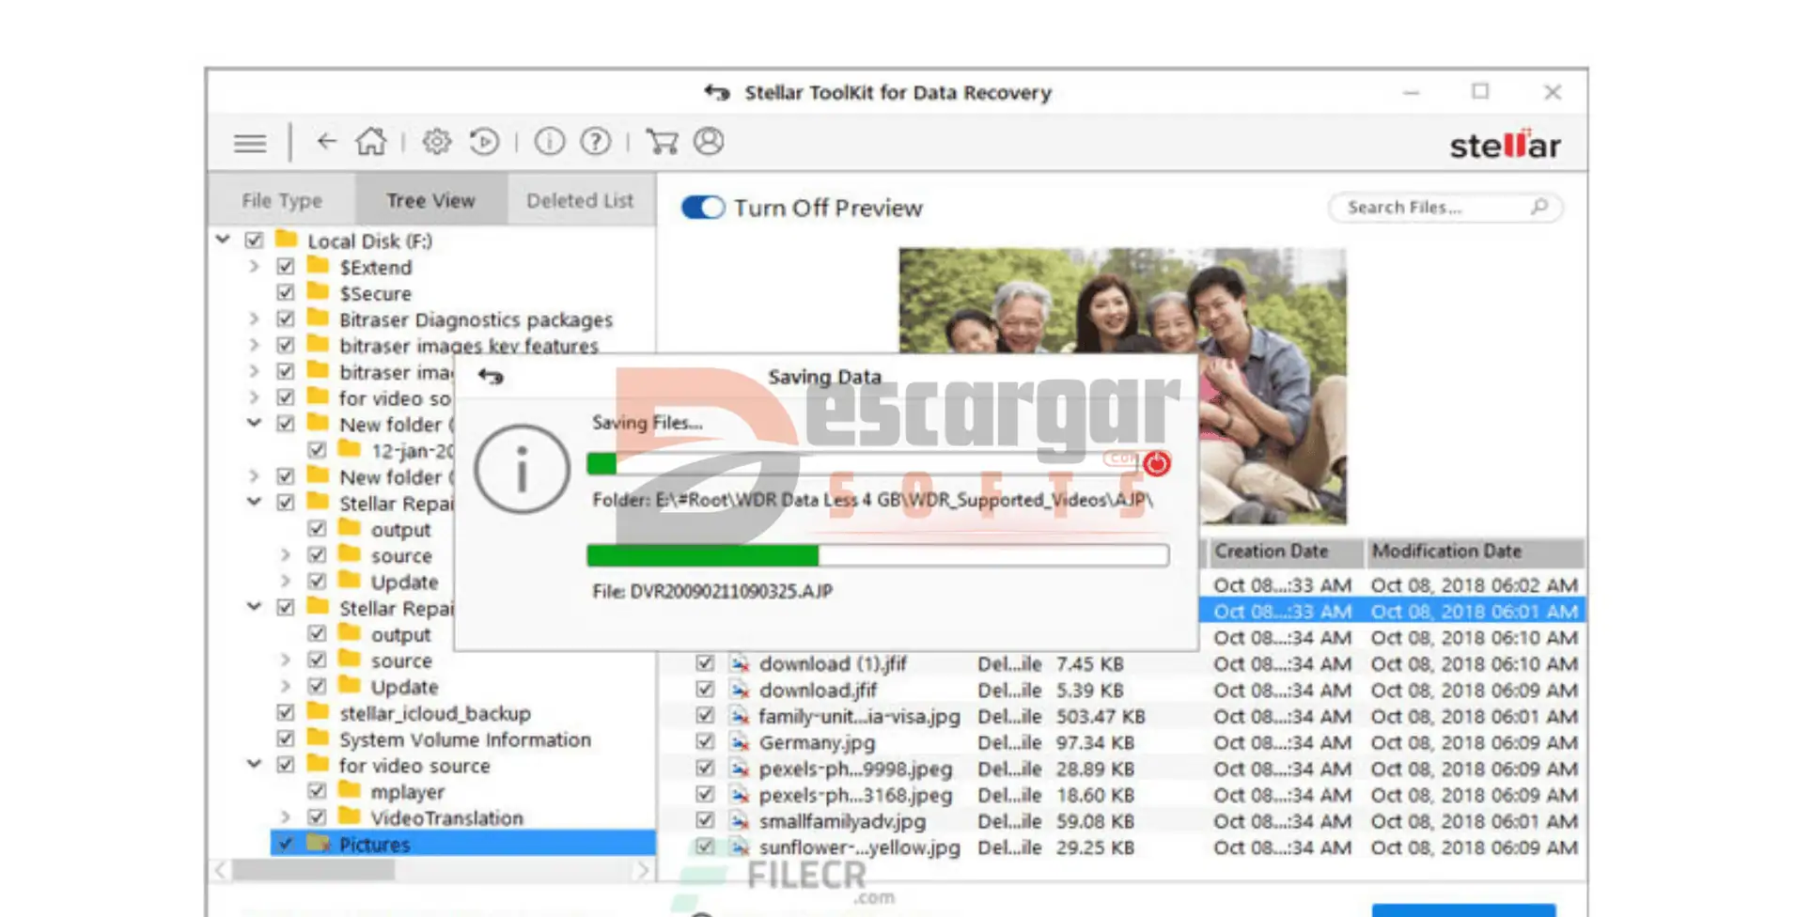Click the $Extend folder icon
1796x917 pixels.
click(x=318, y=266)
